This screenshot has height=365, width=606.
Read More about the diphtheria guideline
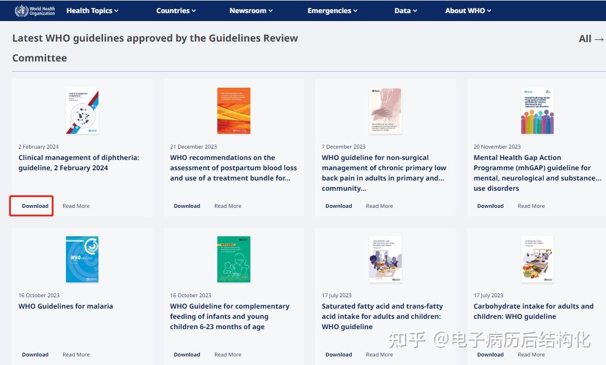pos(76,206)
